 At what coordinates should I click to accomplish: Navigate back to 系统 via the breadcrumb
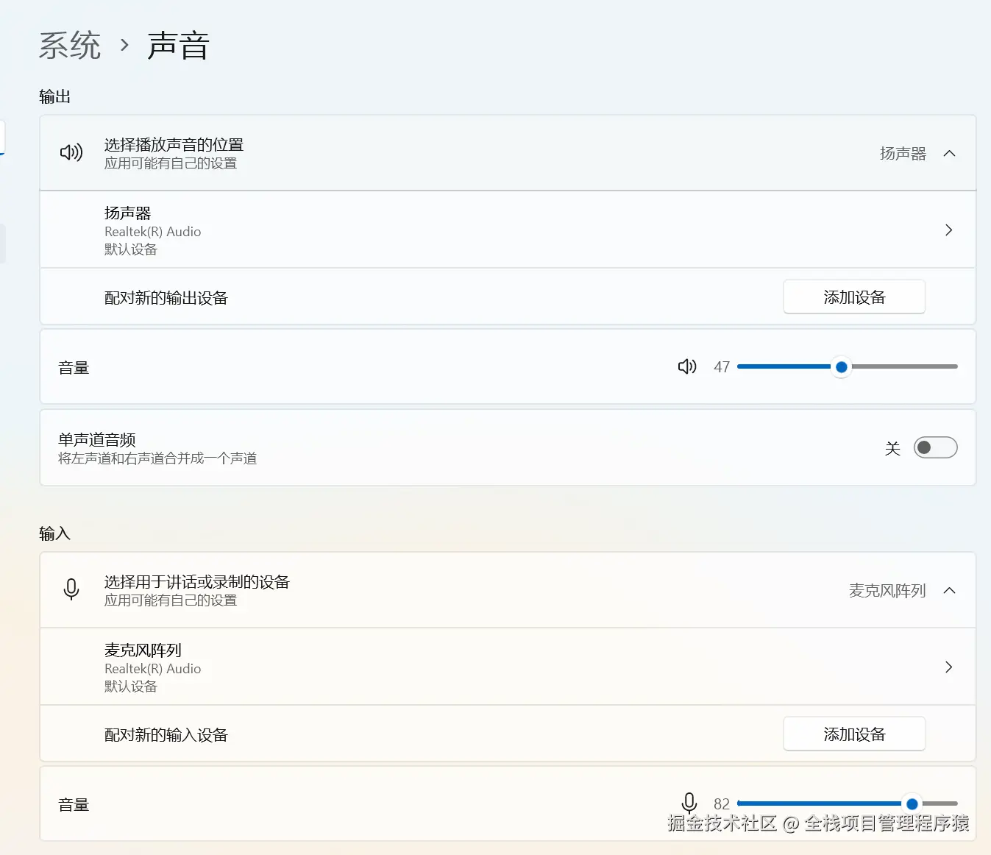[x=70, y=45]
